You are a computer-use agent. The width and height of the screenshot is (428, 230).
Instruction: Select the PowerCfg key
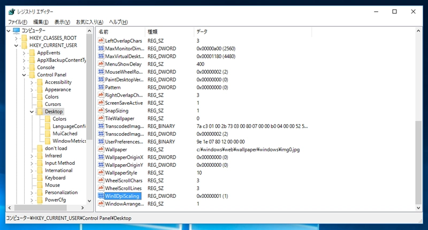(x=56, y=200)
